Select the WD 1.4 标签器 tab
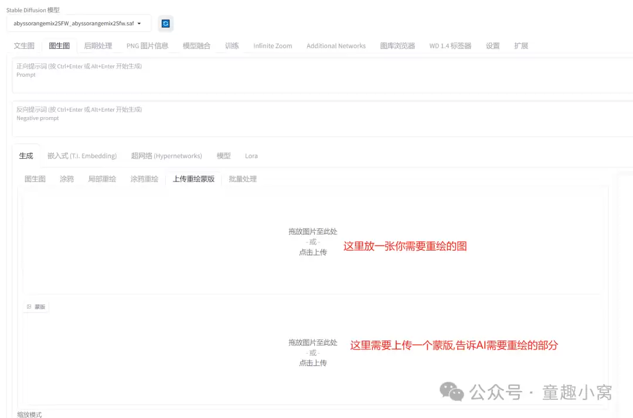The width and height of the screenshot is (633, 418). [x=450, y=46]
